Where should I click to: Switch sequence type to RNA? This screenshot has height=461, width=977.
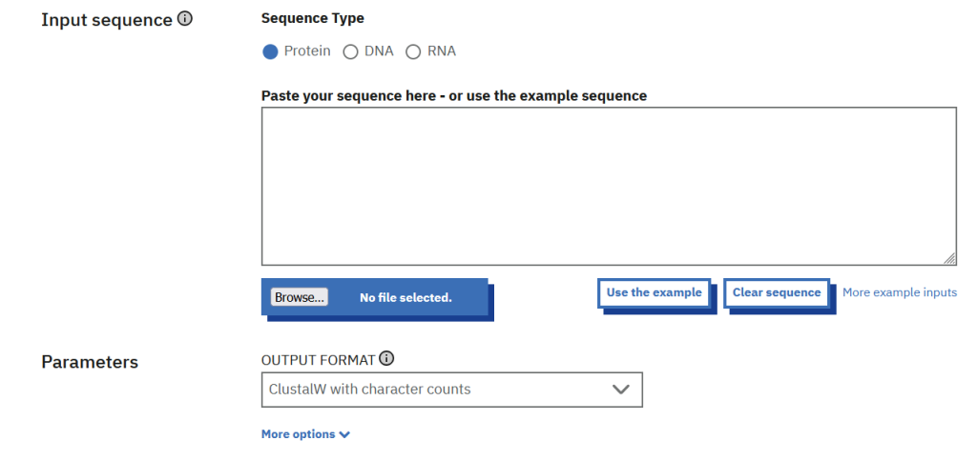coord(413,51)
